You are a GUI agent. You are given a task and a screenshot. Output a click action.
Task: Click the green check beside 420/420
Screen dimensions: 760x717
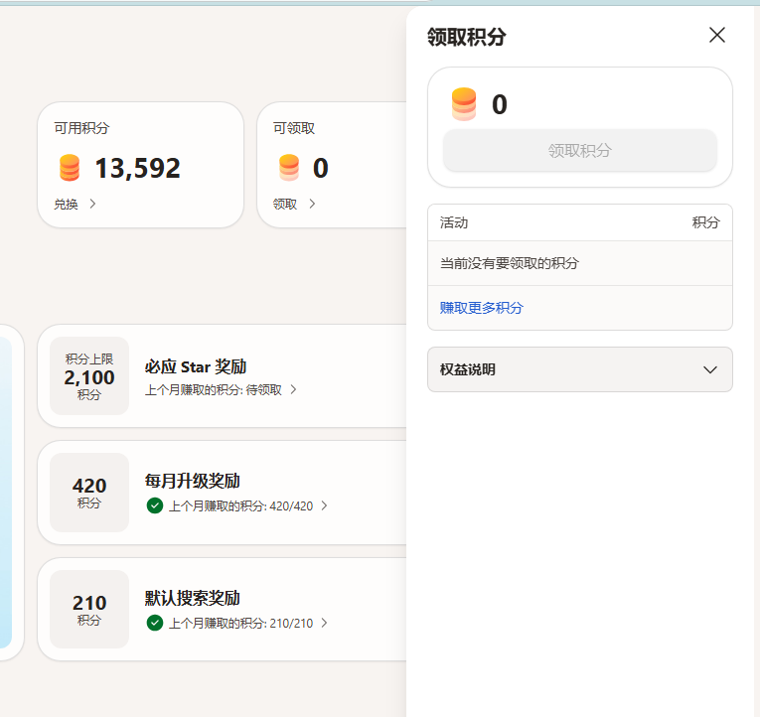tap(155, 505)
